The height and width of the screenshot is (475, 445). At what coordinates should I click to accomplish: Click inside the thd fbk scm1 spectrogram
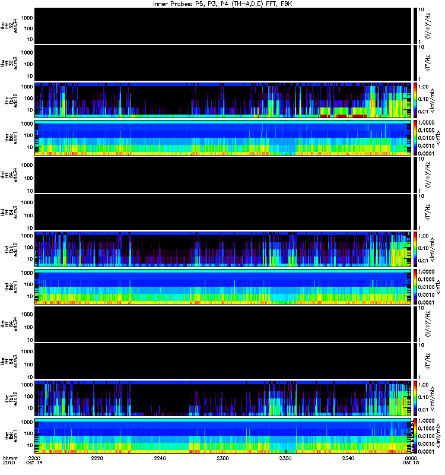coord(223,287)
